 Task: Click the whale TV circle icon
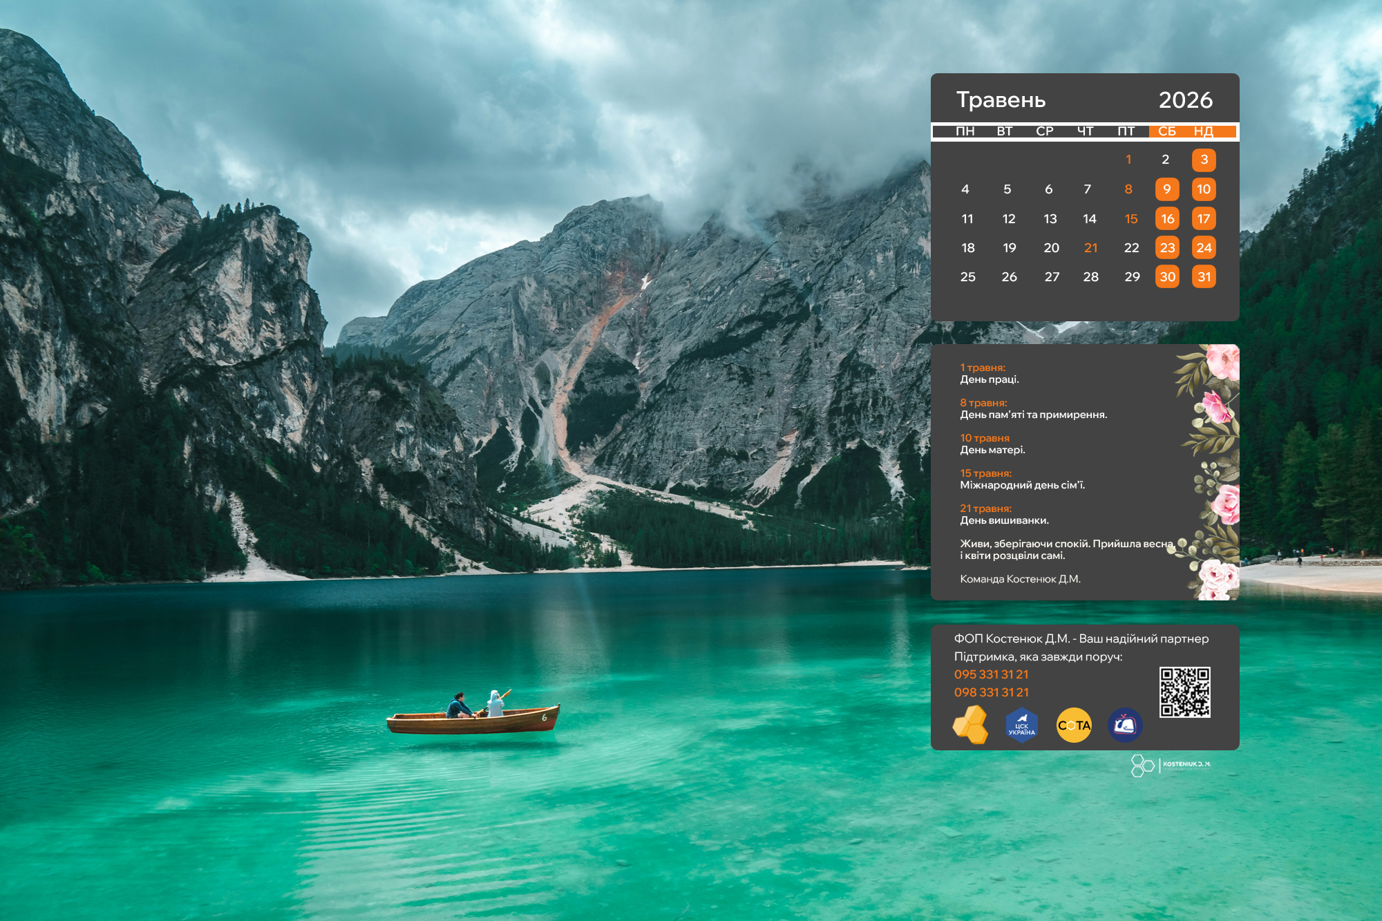(1125, 725)
